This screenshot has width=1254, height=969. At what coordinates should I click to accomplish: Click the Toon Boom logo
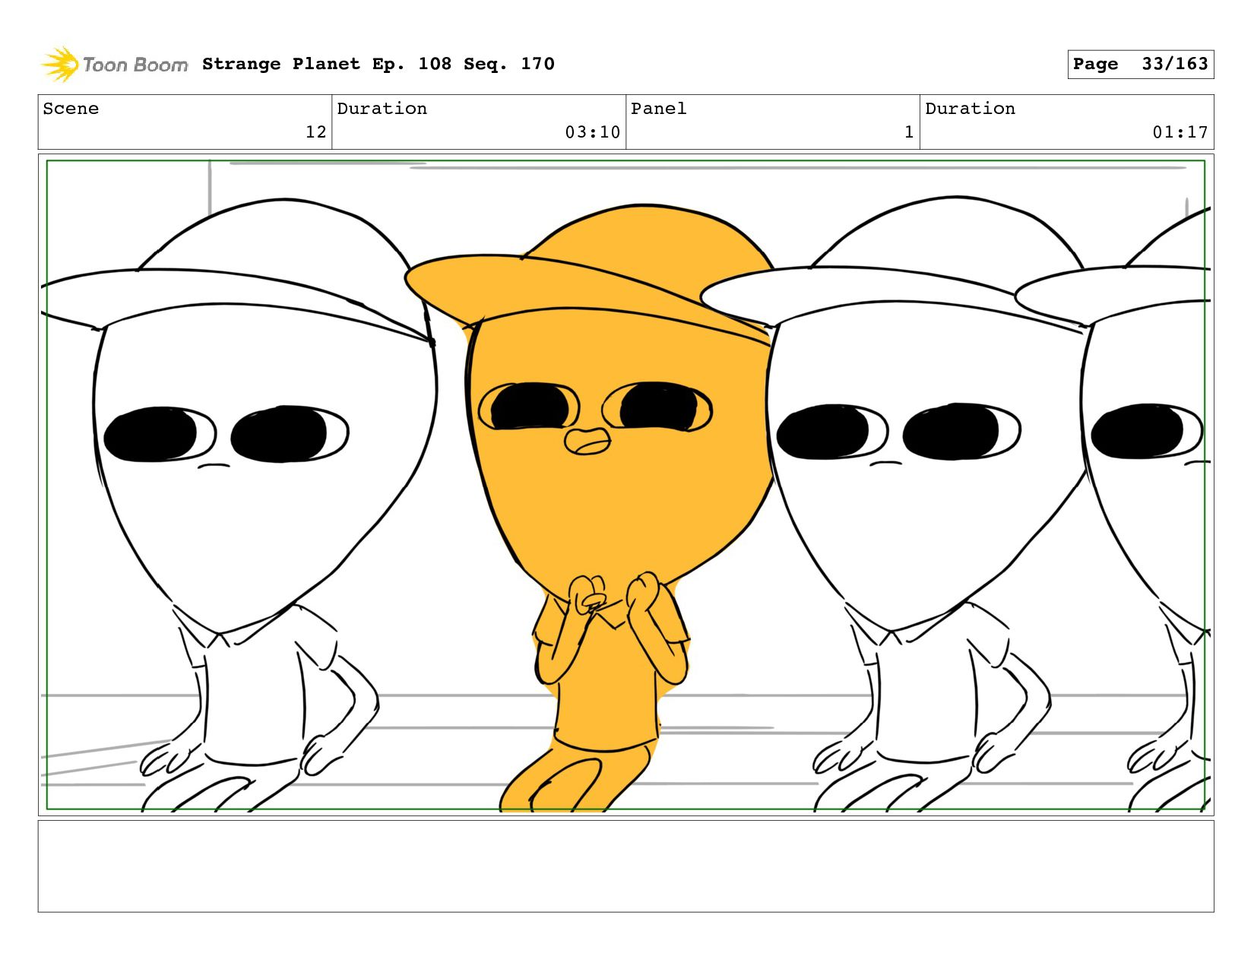pyautogui.click(x=114, y=65)
